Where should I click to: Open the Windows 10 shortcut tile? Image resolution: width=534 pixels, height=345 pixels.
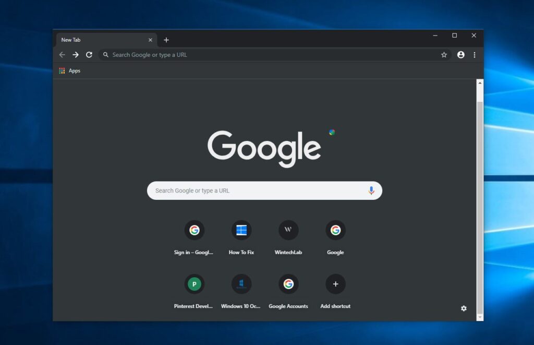click(x=241, y=284)
